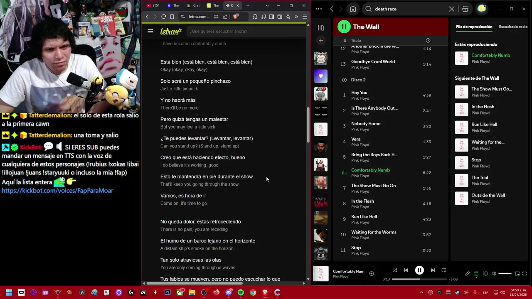
Task: Bookmark page in browser toolbar
Action: [x=172, y=17]
